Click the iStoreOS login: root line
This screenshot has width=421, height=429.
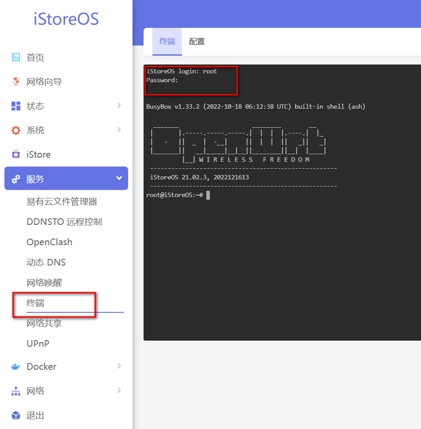(182, 72)
